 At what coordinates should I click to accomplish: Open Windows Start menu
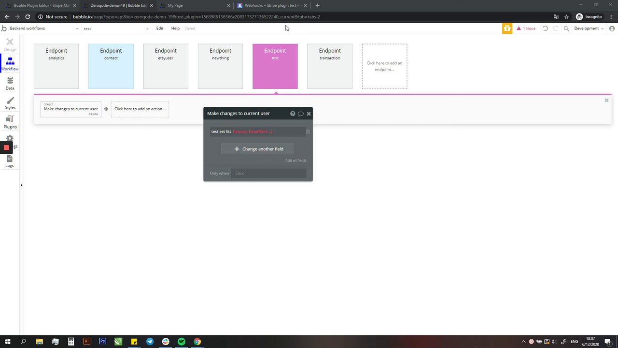coord(8,341)
